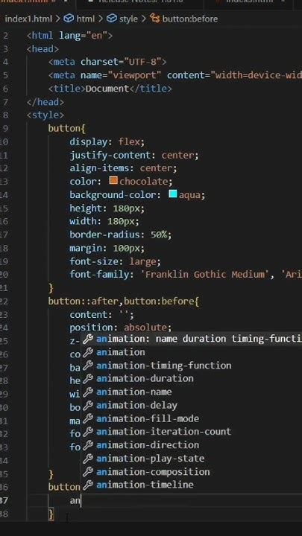
Task: Click the wrench icon beside animation-name
Action: click(88, 392)
